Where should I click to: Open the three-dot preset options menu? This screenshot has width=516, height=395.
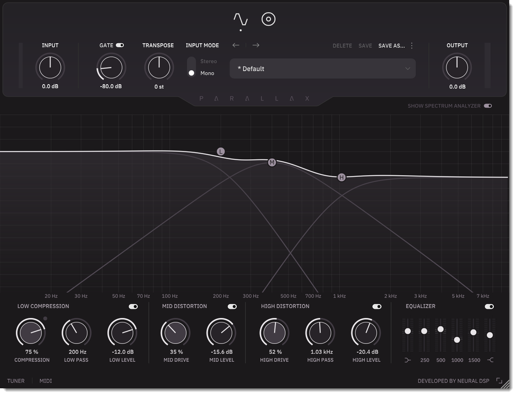(412, 45)
